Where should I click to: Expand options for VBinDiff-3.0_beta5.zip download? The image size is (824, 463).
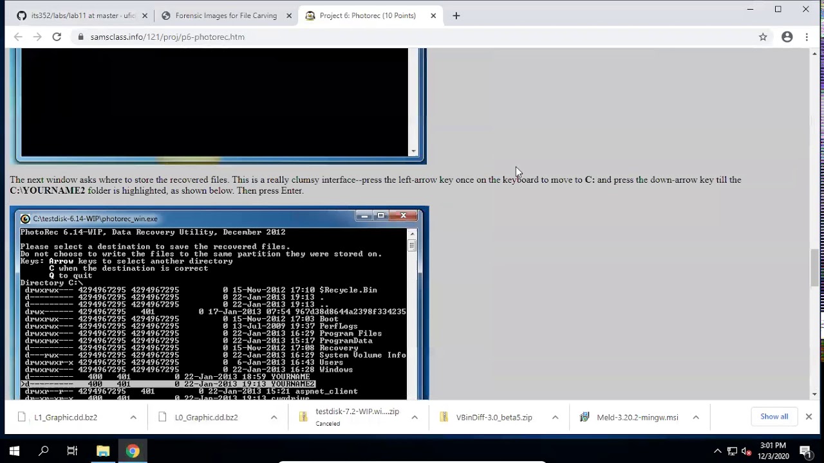555,417
